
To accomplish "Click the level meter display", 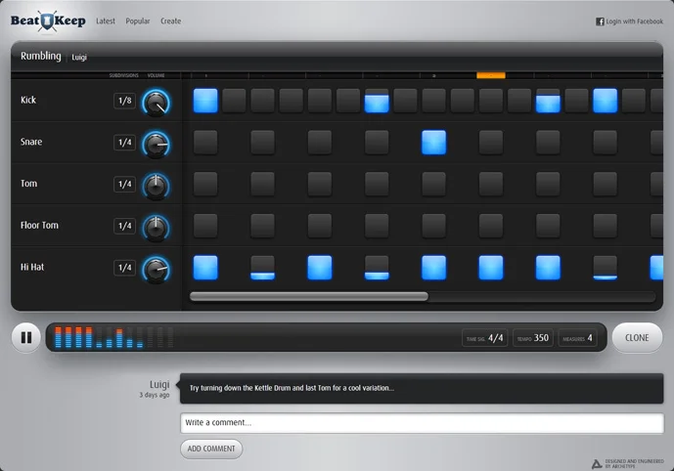I will tap(114, 337).
